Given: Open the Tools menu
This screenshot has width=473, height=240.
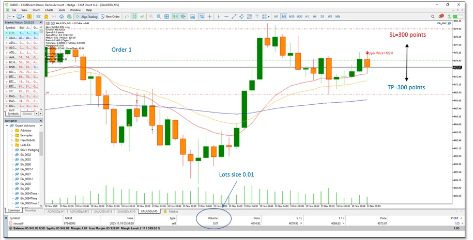Looking at the screenshot, I should coord(62,10).
